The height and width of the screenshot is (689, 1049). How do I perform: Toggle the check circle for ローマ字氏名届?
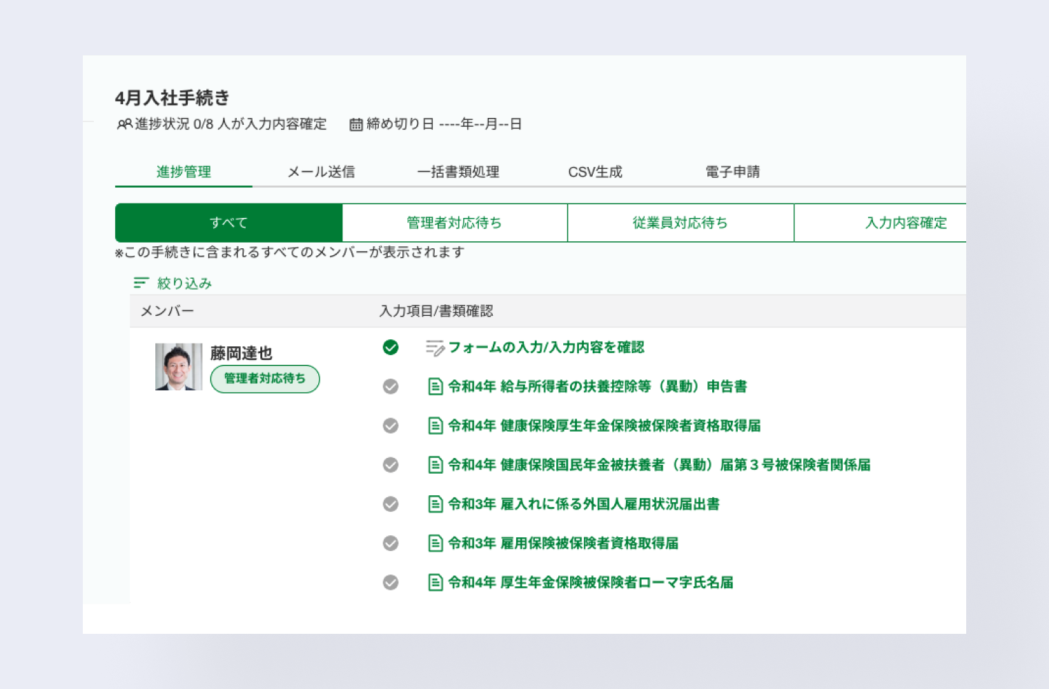[x=391, y=583]
